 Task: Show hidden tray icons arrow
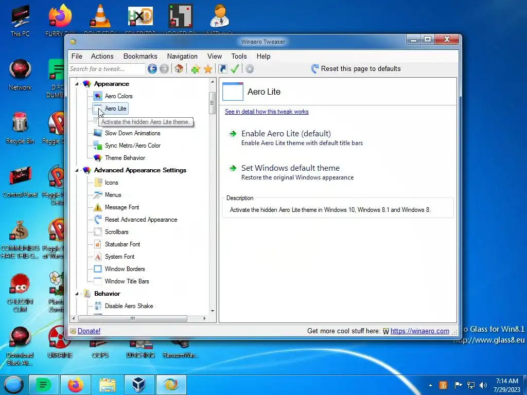431,385
